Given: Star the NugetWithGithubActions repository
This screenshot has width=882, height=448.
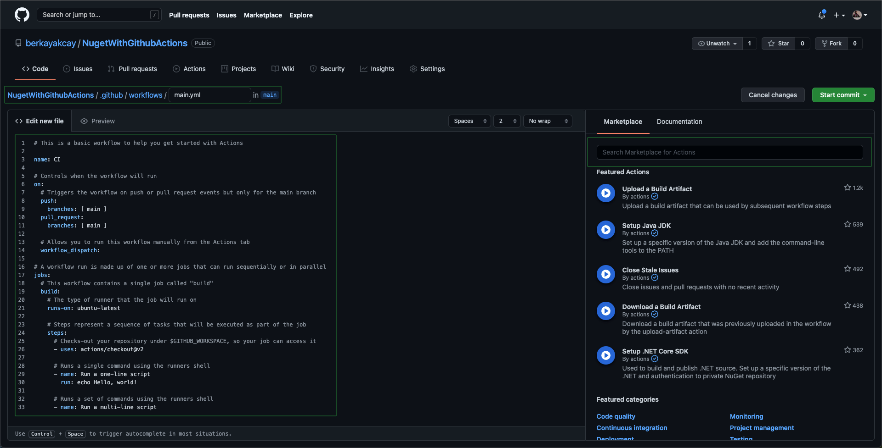Looking at the screenshot, I should [x=779, y=44].
